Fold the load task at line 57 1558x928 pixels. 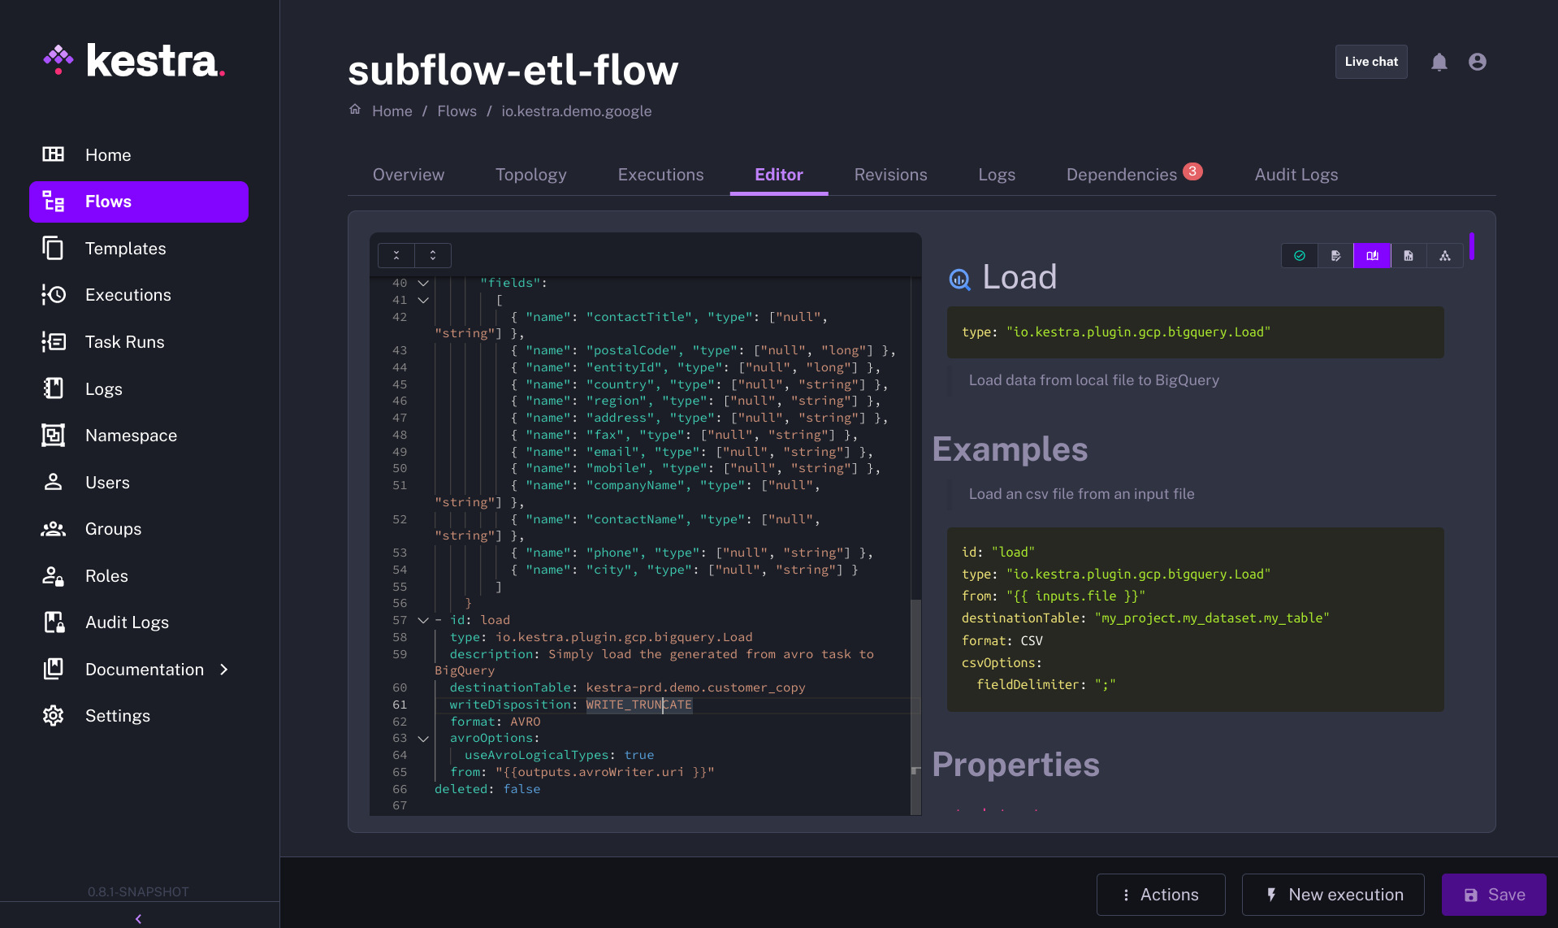423,620
